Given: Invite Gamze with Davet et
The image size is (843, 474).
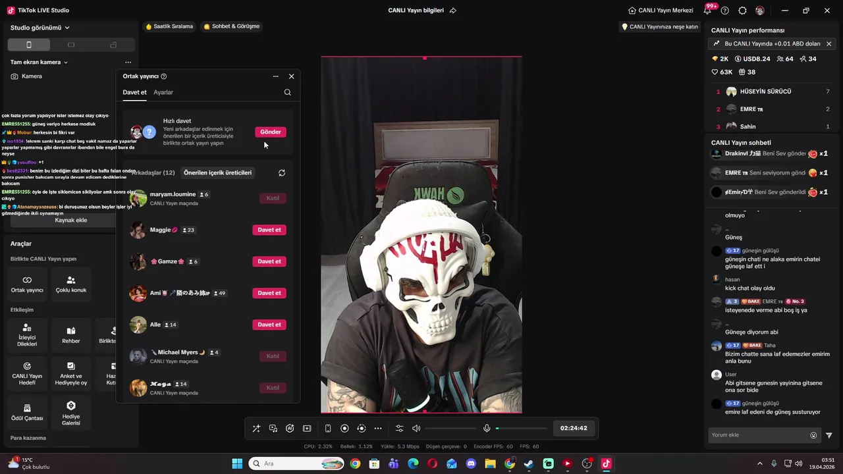Looking at the screenshot, I should coord(269,261).
